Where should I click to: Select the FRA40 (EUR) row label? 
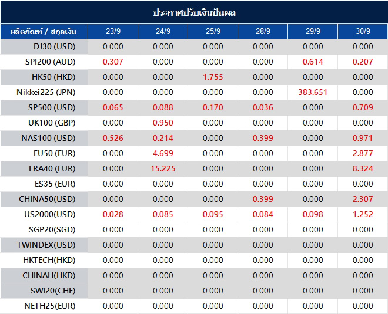pyautogui.click(x=52, y=168)
